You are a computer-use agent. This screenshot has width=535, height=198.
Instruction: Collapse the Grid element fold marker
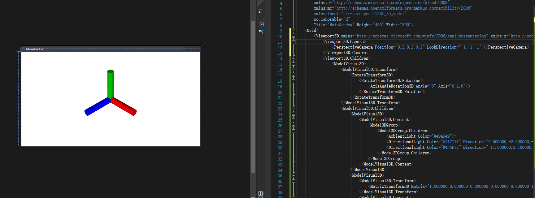294,30
